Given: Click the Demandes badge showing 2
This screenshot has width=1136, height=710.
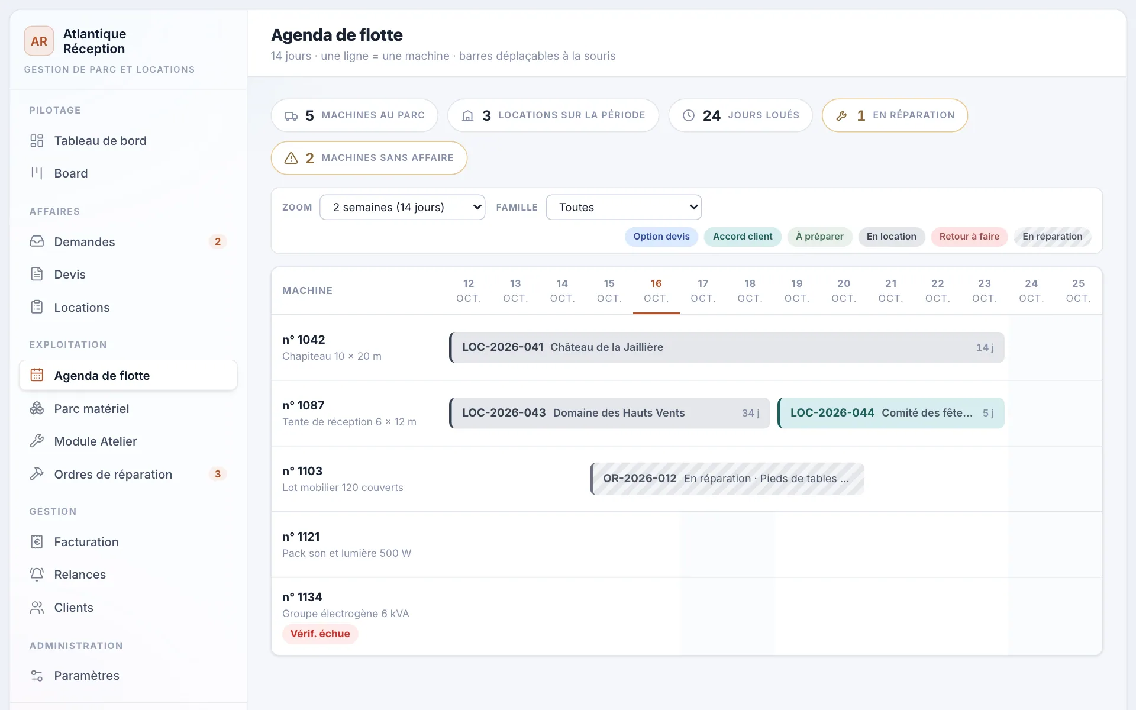Looking at the screenshot, I should 218,241.
